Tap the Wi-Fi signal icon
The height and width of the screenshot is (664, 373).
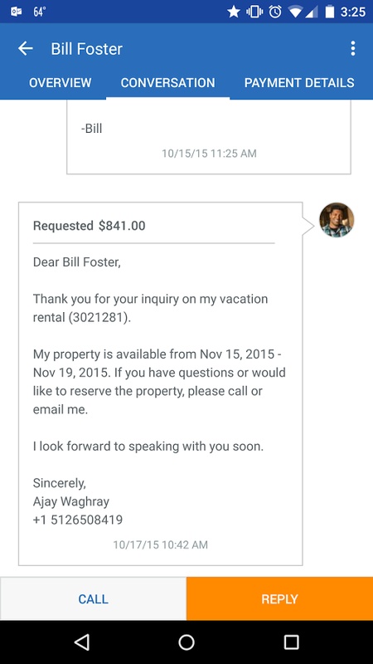click(296, 12)
